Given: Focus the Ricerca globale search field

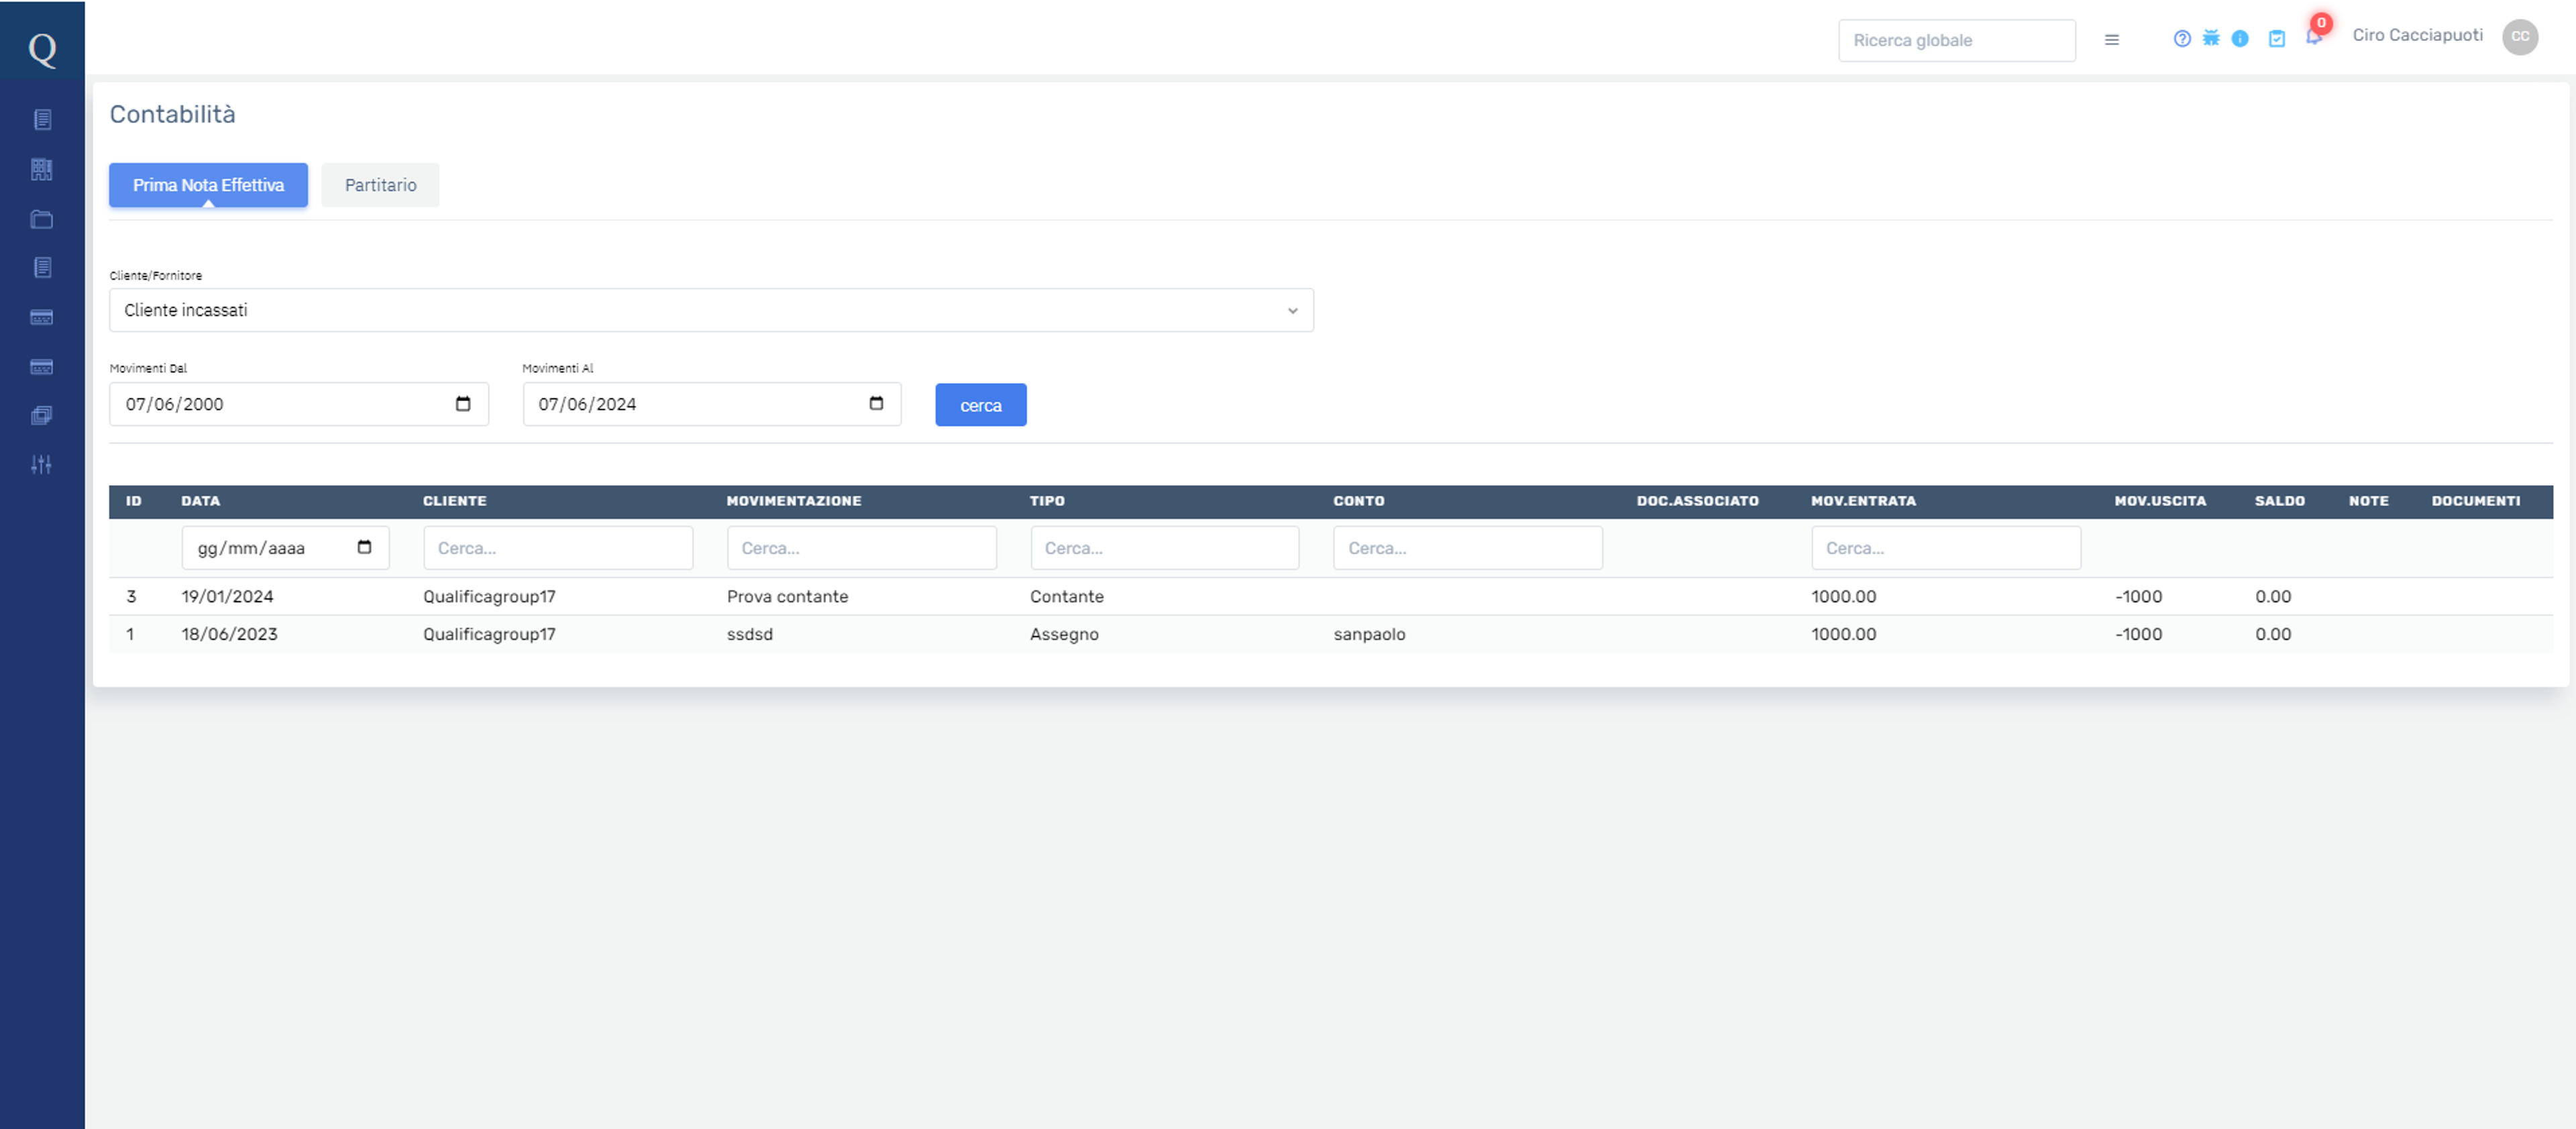Looking at the screenshot, I should 1956,40.
